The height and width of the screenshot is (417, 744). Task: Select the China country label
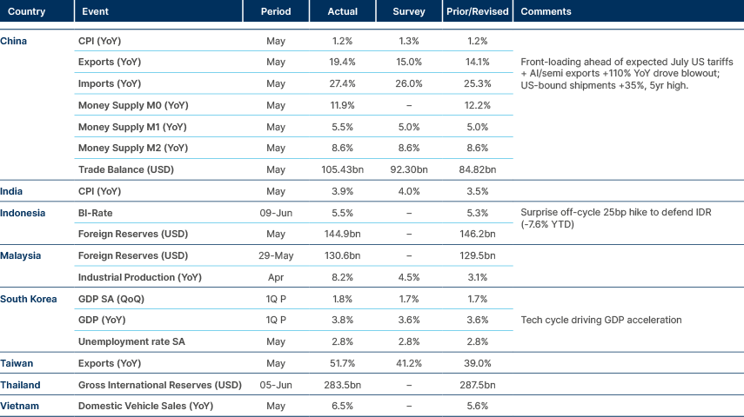tap(13, 41)
